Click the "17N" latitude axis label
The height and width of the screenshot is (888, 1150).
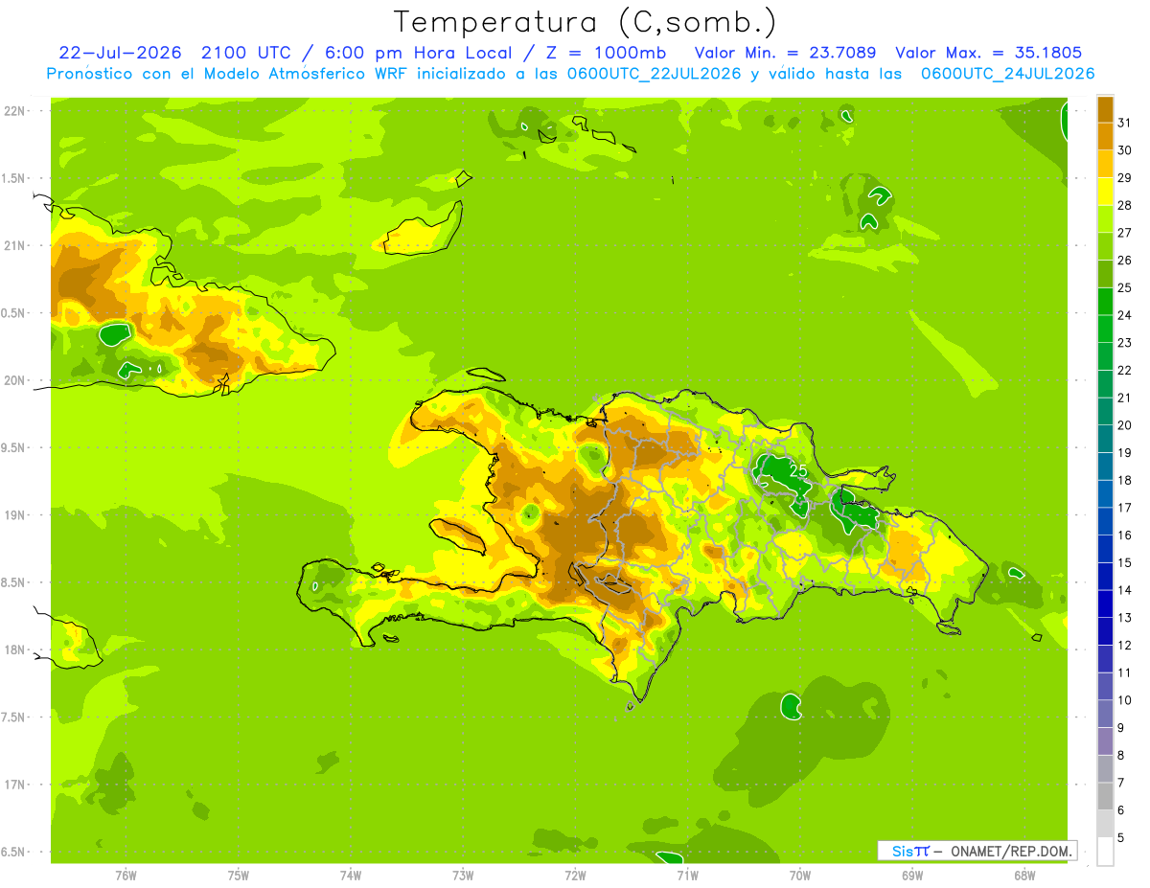[14, 785]
